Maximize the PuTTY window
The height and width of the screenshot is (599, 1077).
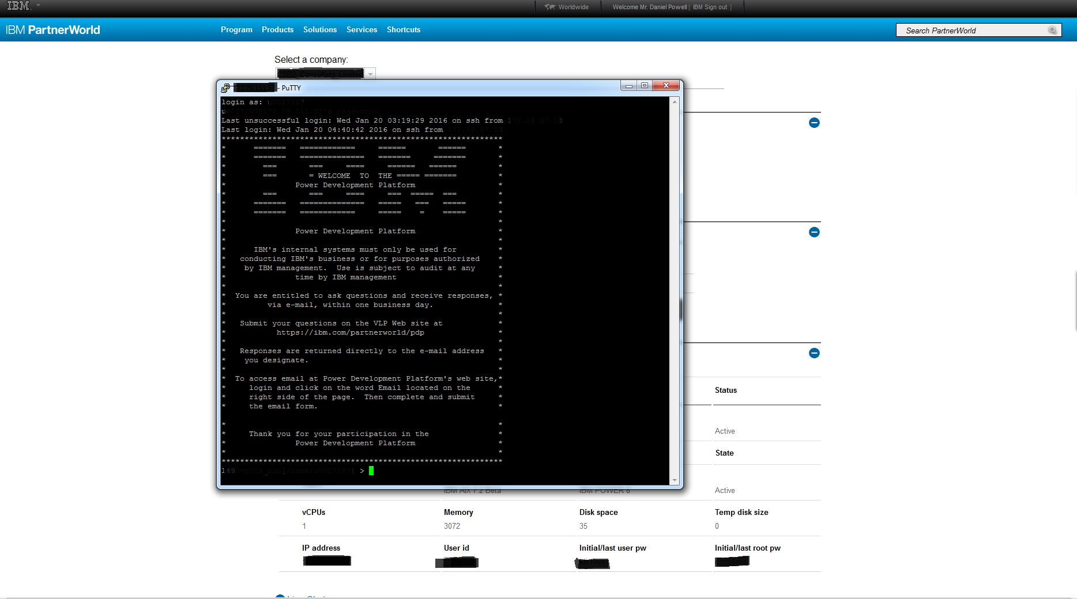click(645, 86)
